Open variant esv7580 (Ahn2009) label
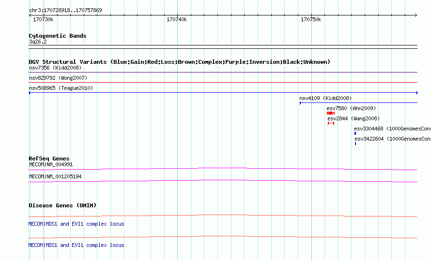Viewport: 431px width, 260px height. pyautogui.click(x=351, y=108)
